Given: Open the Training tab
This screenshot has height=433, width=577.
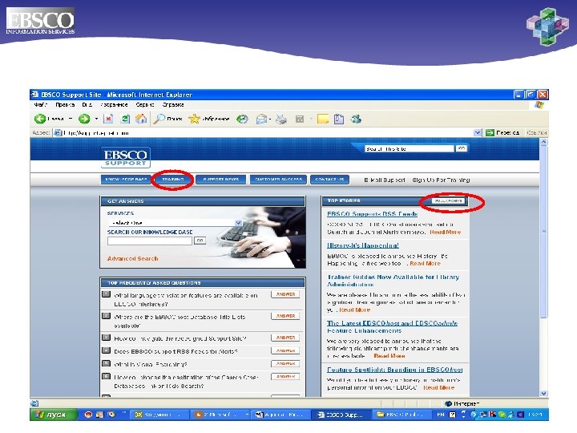Looking at the screenshot, I should click(x=173, y=180).
